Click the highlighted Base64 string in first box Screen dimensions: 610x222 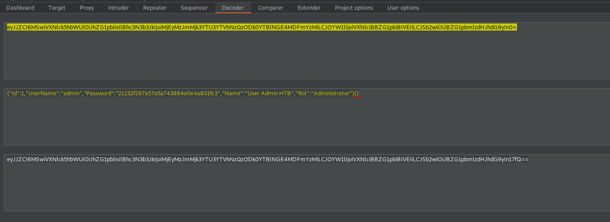click(x=261, y=27)
